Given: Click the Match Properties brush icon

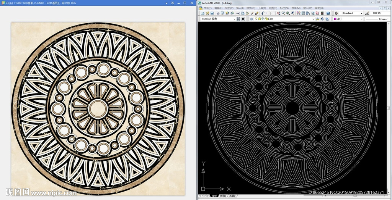Looking at the screenshot, I should point(252,13).
